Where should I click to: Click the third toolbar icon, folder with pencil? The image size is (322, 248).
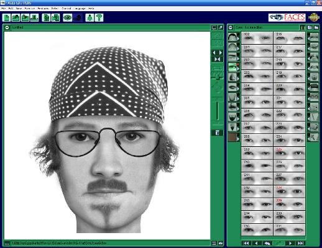25,18
